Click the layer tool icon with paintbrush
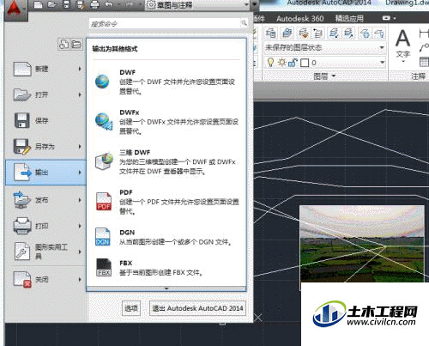This screenshot has height=346, width=429. 304,33
